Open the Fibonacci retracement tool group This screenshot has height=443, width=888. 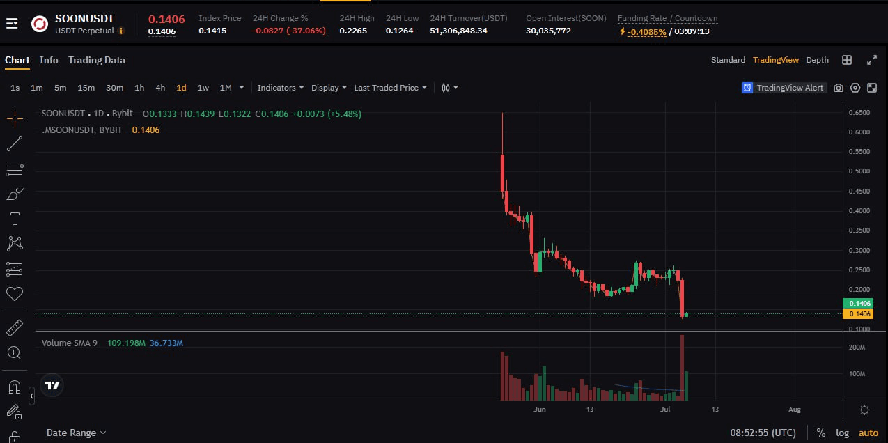pos(15,169)
